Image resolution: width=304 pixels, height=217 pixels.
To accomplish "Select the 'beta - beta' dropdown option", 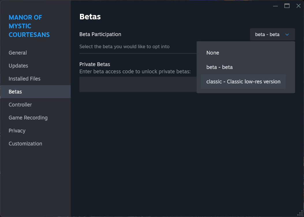I will pos(219,67).
